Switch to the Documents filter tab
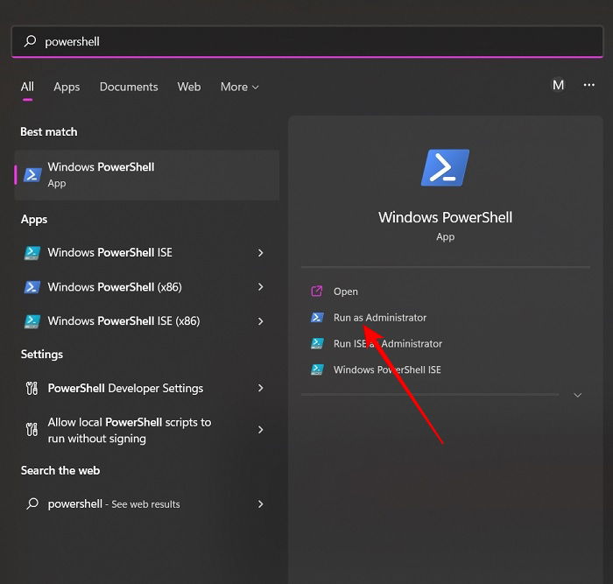This screenshot has height=584, width=613. (129, 87)
